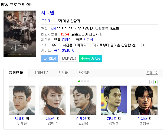
Task: Click the 다시보기 button
Action: [x=50, y=58]
